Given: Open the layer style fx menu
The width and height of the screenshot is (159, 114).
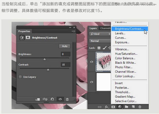Looking at the screenshot, I should pyautogui.click(x=107, y=107).
